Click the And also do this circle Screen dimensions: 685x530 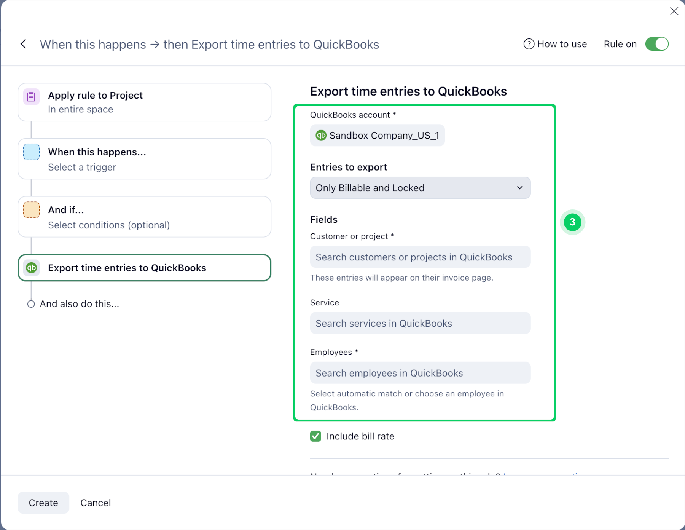click(x=31, y=304)
